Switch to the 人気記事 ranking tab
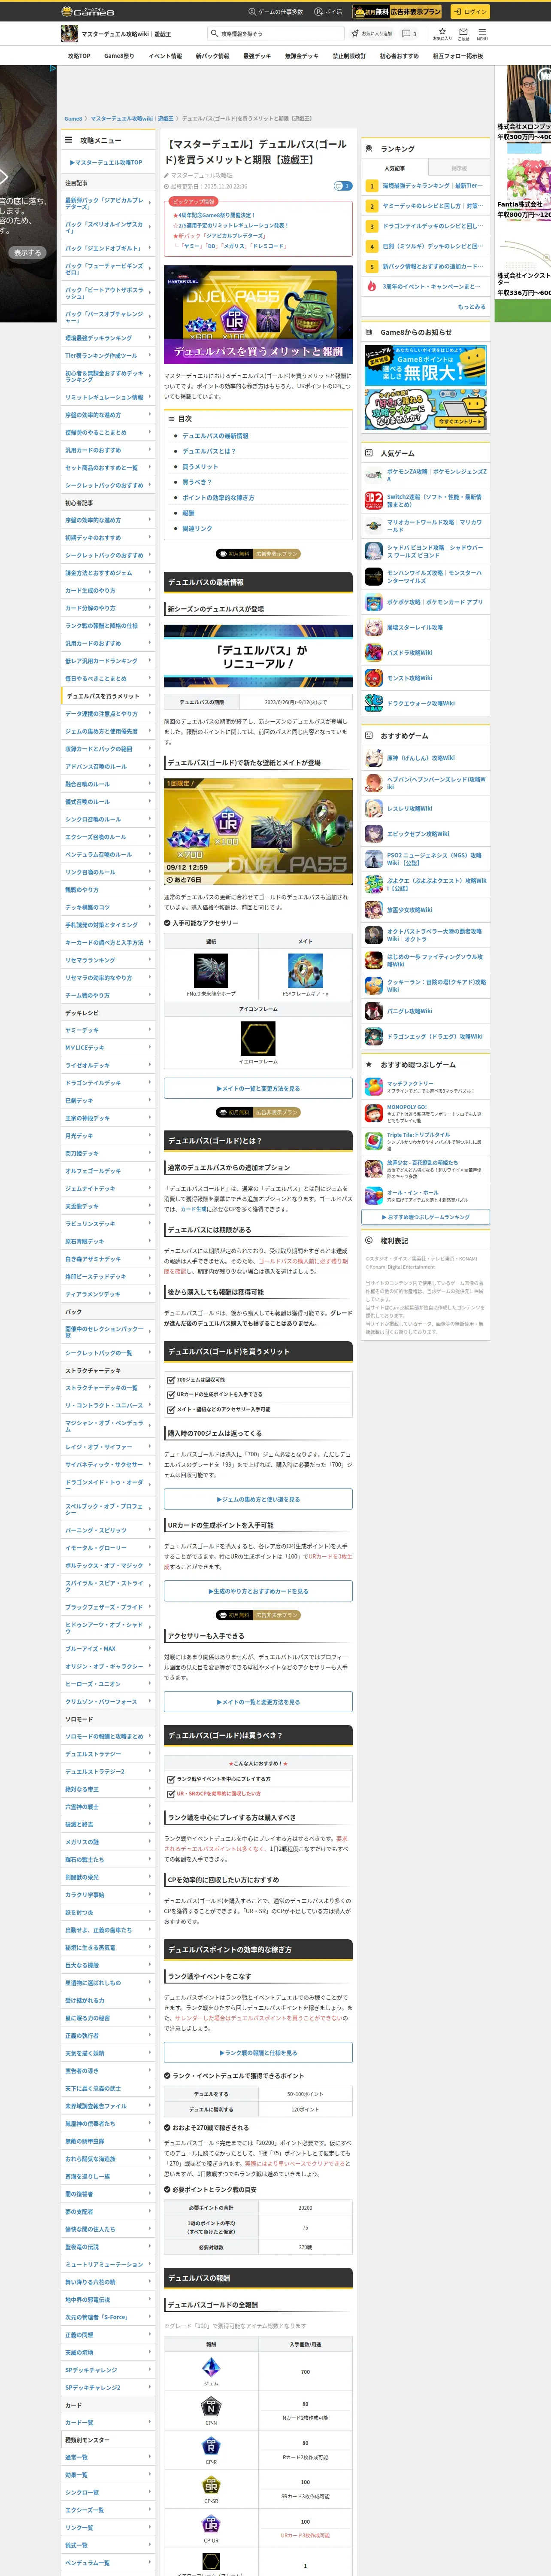 (395, 168)
